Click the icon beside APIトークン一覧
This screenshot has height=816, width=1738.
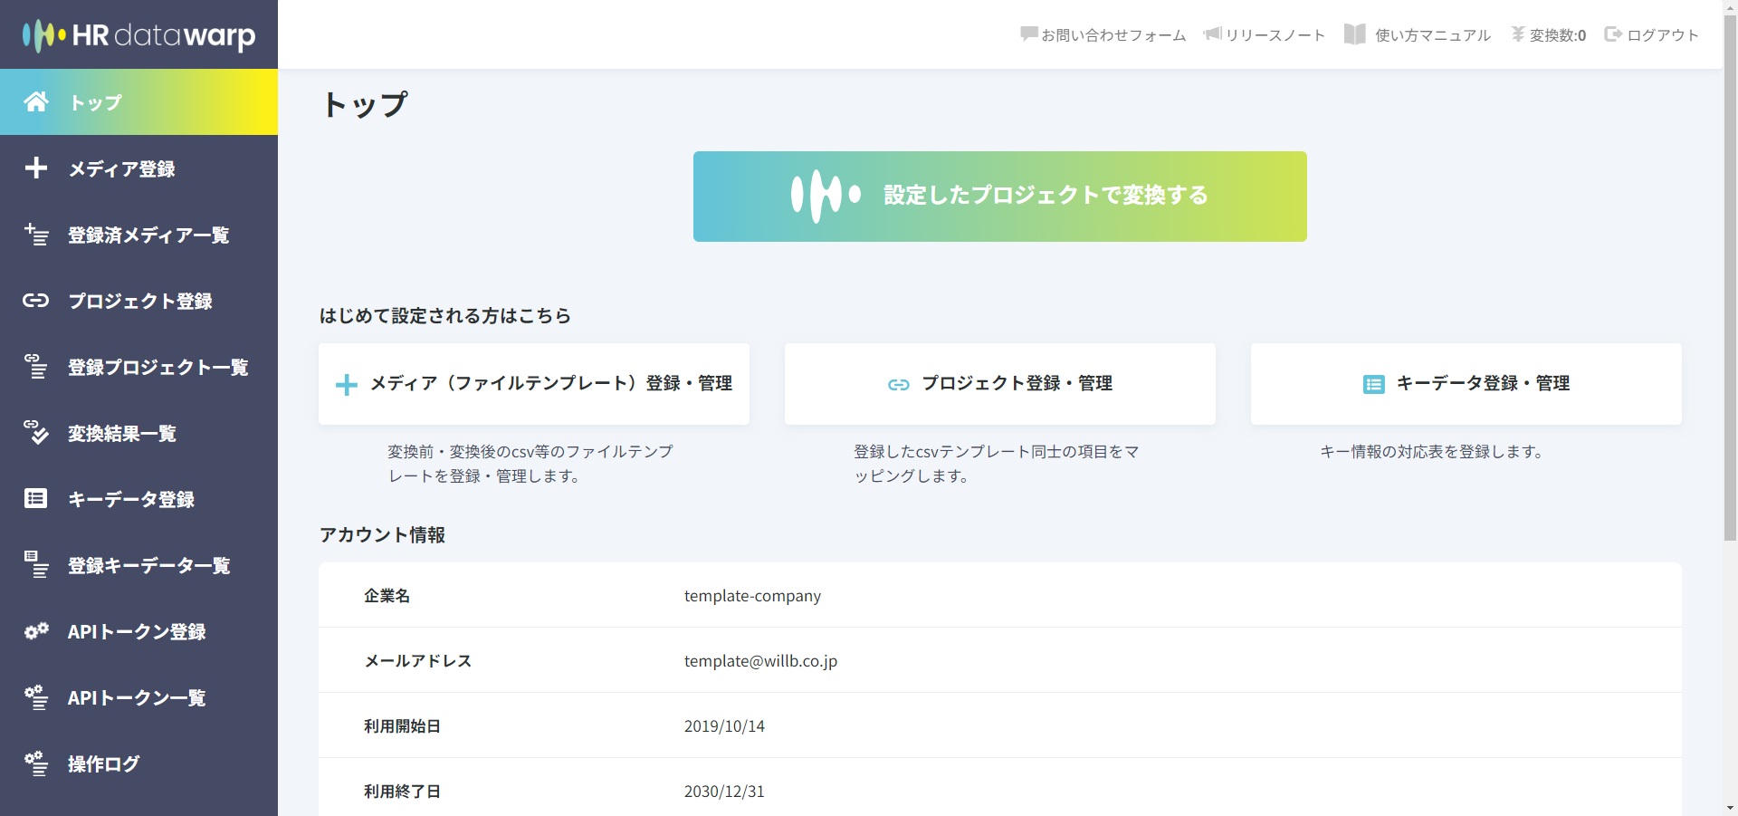click(36, 697)
